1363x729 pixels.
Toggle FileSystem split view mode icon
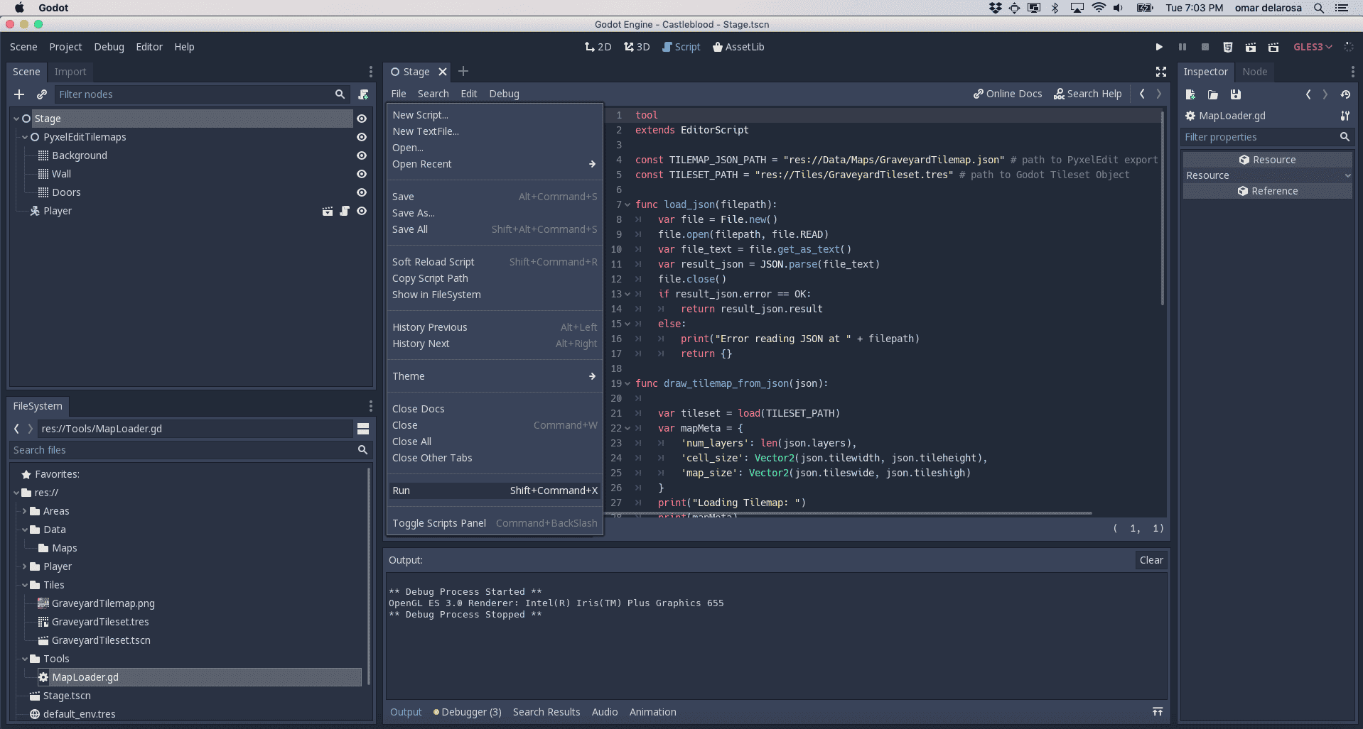point(362,429)
